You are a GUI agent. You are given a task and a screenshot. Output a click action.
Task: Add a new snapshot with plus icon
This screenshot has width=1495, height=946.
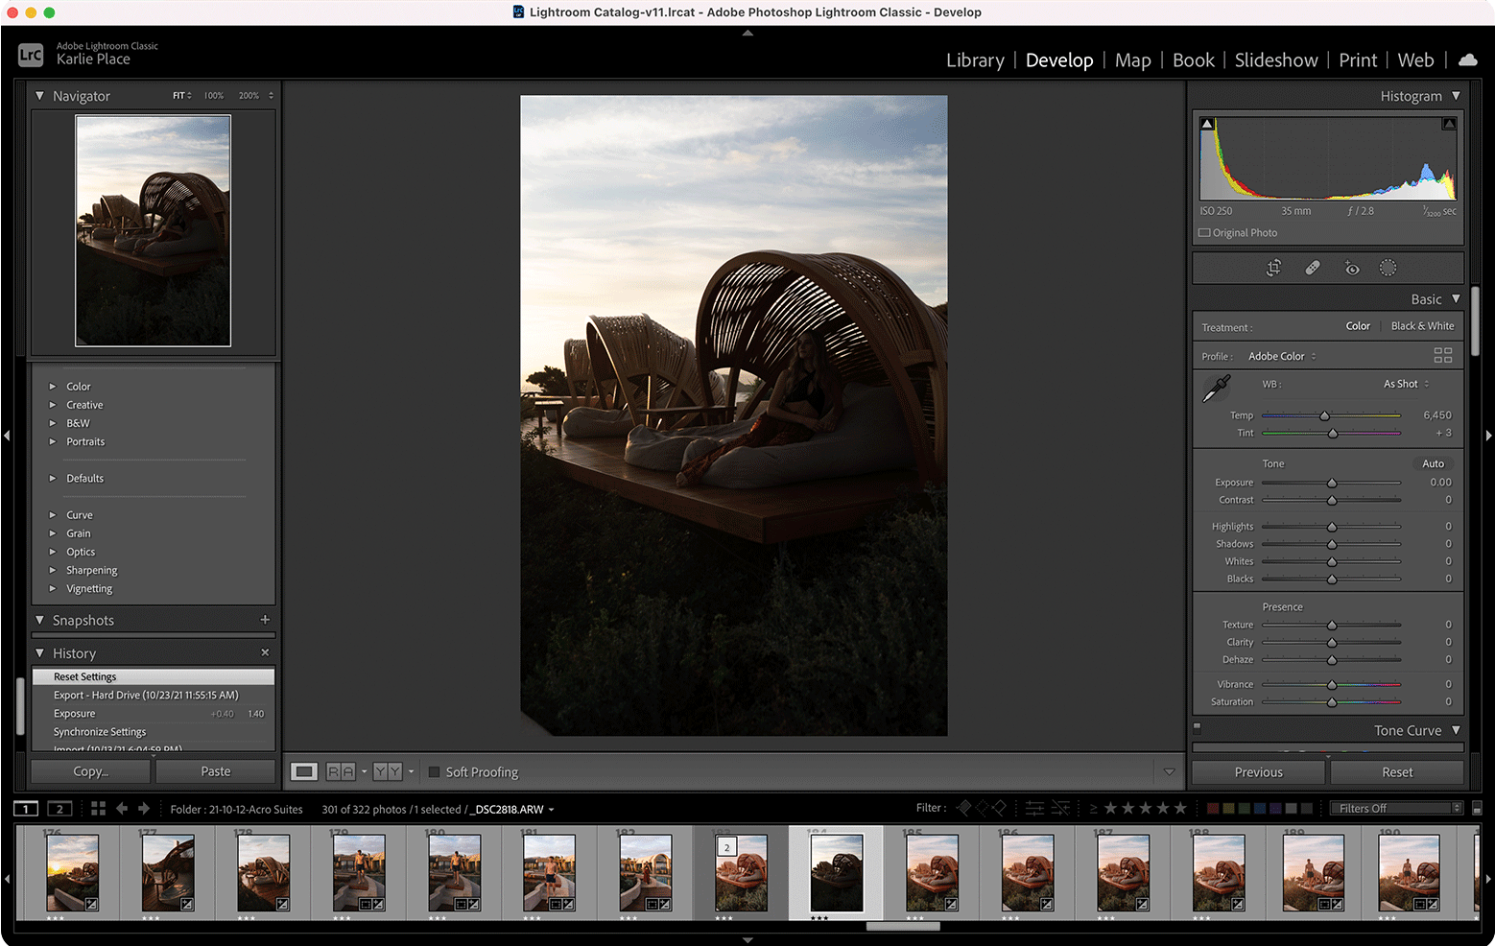(x=265, y=620)
